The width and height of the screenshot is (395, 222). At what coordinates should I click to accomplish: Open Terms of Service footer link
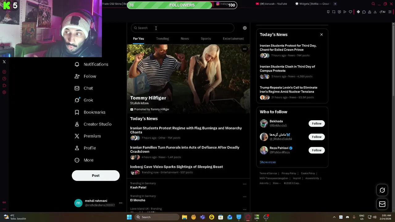(x=268, y=173)
